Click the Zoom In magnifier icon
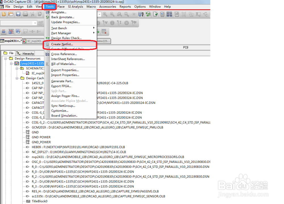The width and height of the screenshot is (284, 204). click(105, 14)
